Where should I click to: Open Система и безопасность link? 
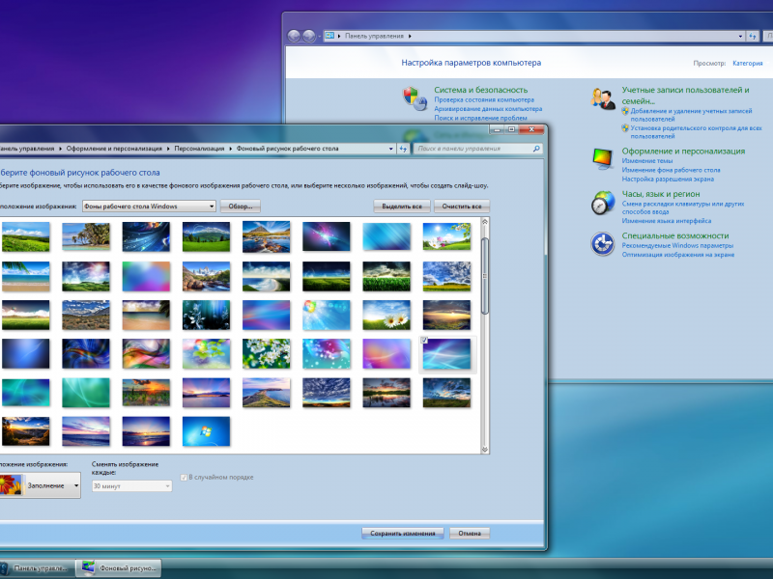click(480, 90)
